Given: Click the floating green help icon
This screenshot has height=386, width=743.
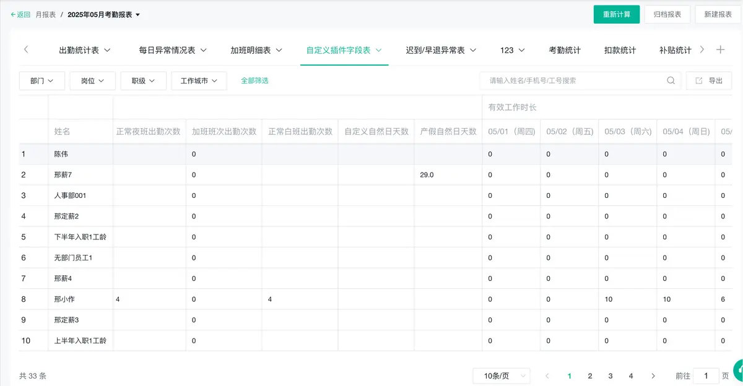Looking at the screenshot, I should click(738, 370).
